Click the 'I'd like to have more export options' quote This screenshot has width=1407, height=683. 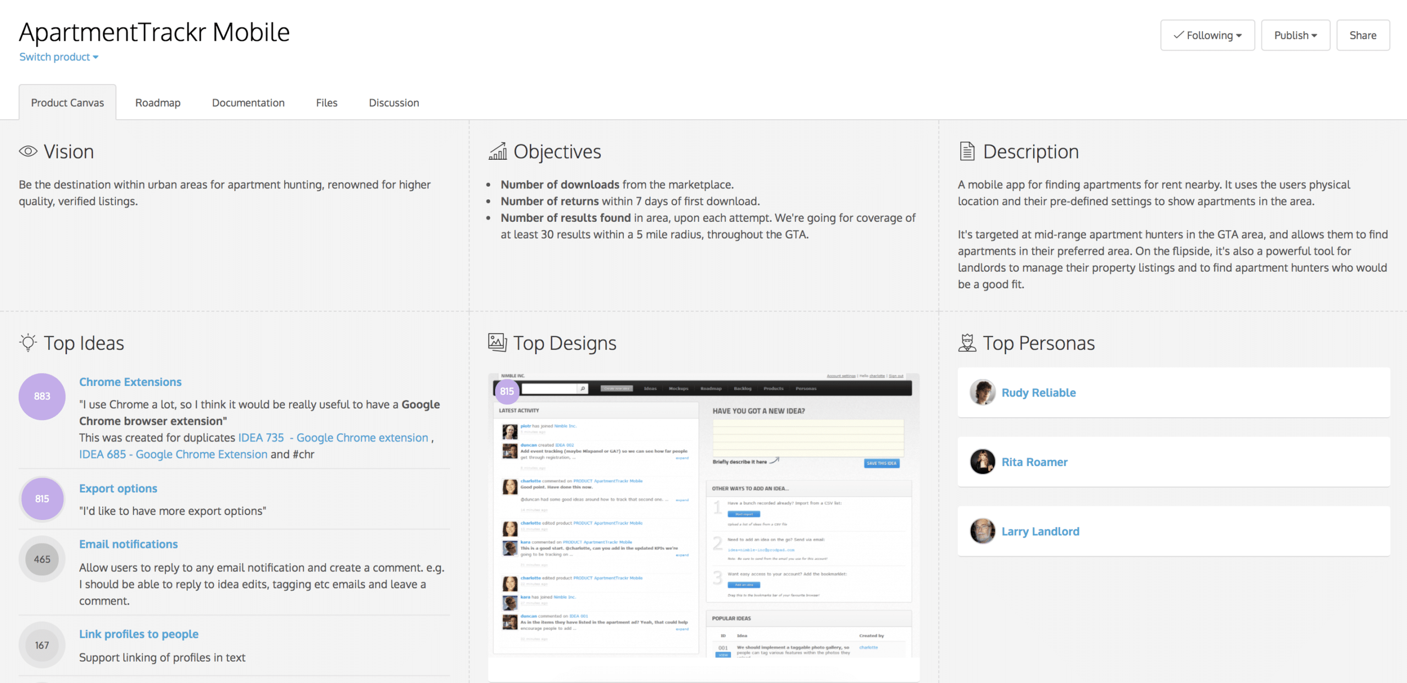(173, 511)
